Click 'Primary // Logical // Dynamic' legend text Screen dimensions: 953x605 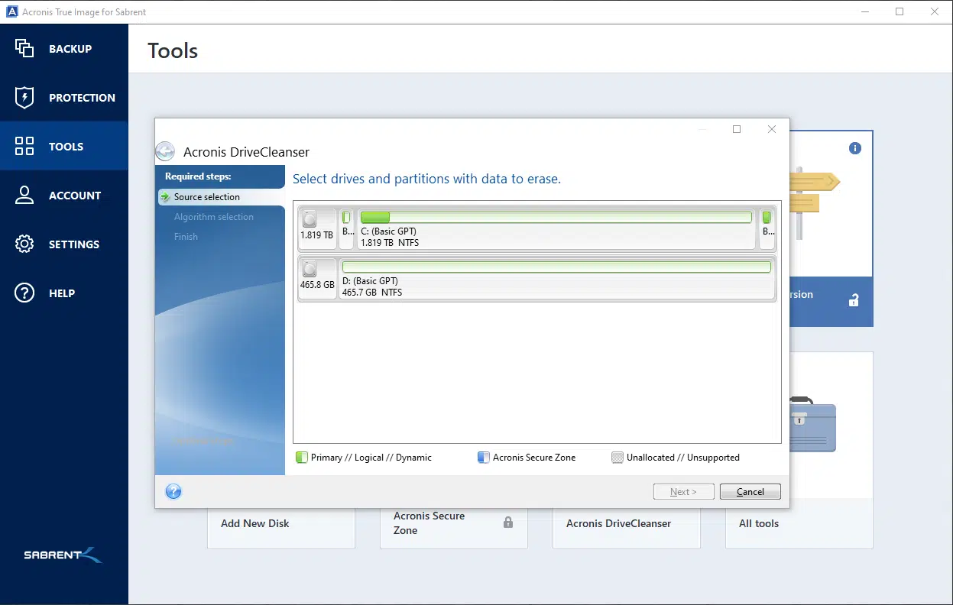click(371, 458)
